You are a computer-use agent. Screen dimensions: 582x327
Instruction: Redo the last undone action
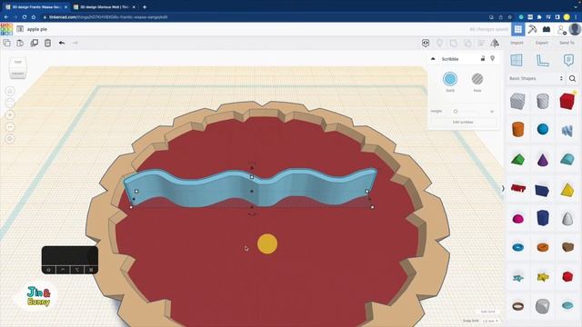pos(75,43)
